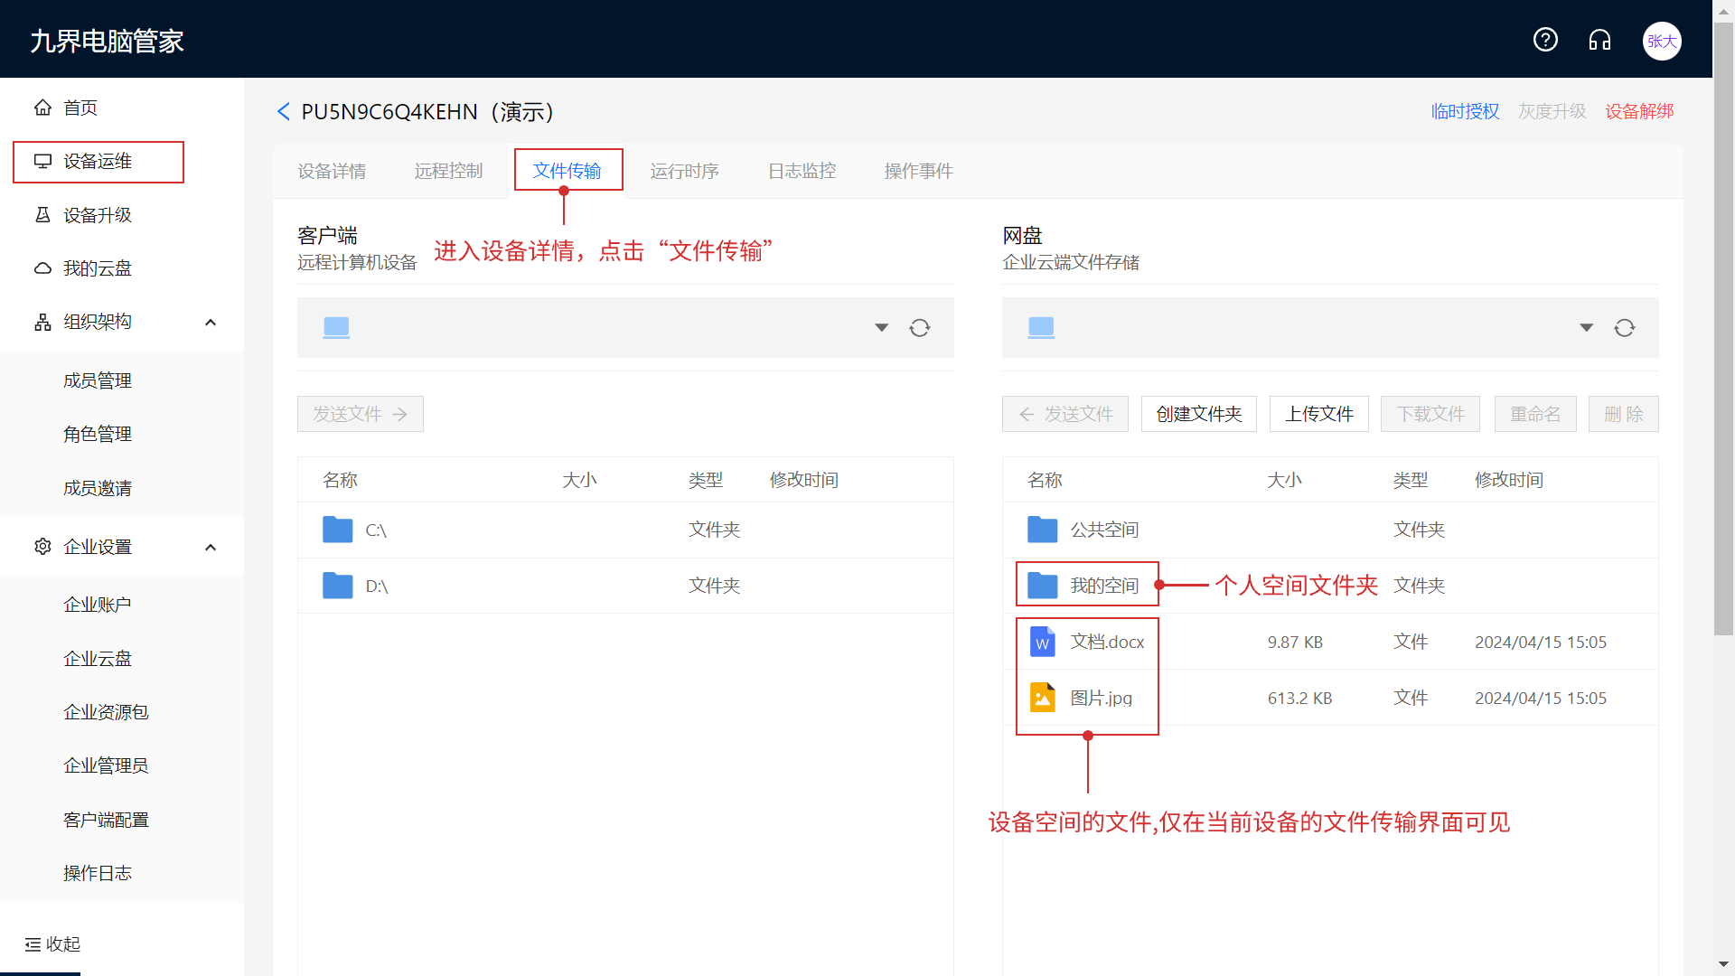Click the 企业设置 gear icon
Image resolution: width=1735 pixels, height=976 pixels.
coord(42,547)
